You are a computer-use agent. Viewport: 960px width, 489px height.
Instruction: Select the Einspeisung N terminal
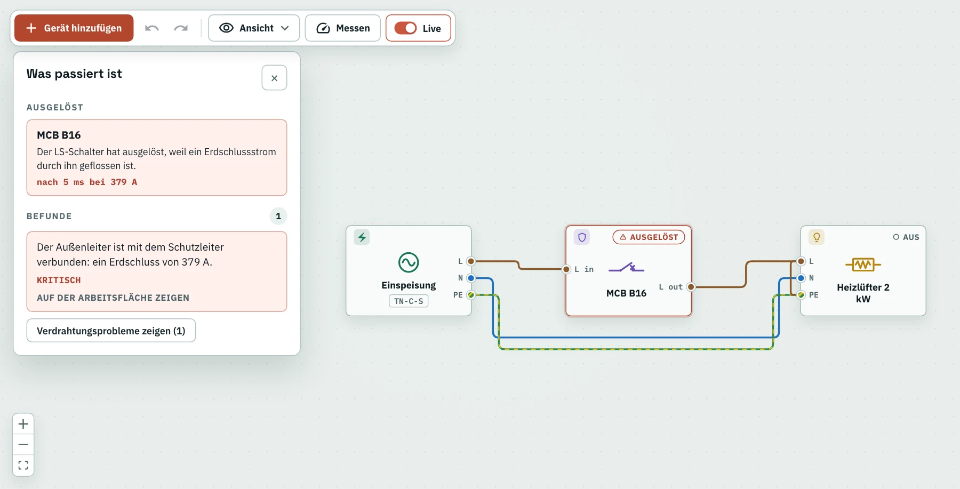(470, 278)
